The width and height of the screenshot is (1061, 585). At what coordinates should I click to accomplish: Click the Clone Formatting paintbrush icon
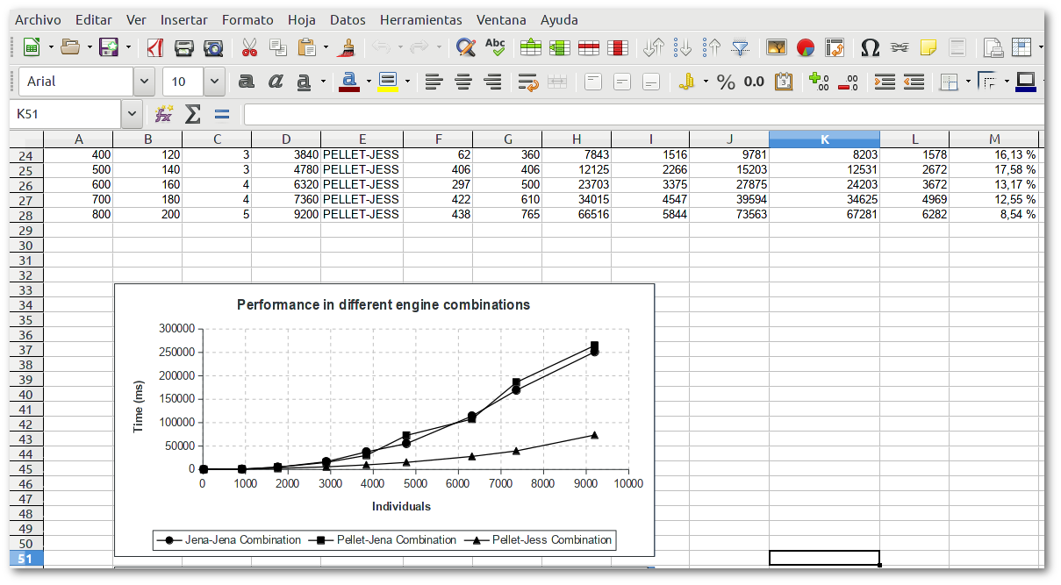(x=347, y=47)
